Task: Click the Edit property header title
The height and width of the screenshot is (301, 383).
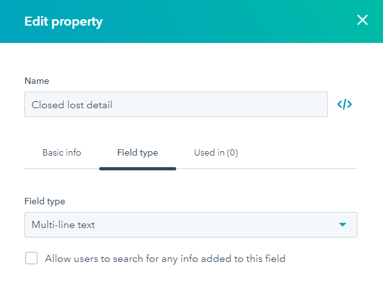Action: tap(63, 22)
